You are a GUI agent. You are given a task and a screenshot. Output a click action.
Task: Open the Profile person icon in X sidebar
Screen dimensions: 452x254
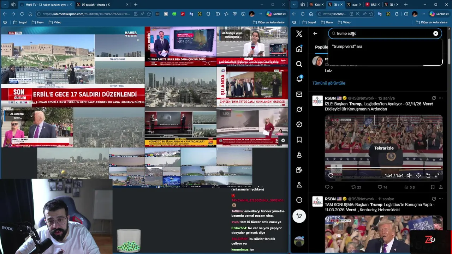[x=299, y=185]
